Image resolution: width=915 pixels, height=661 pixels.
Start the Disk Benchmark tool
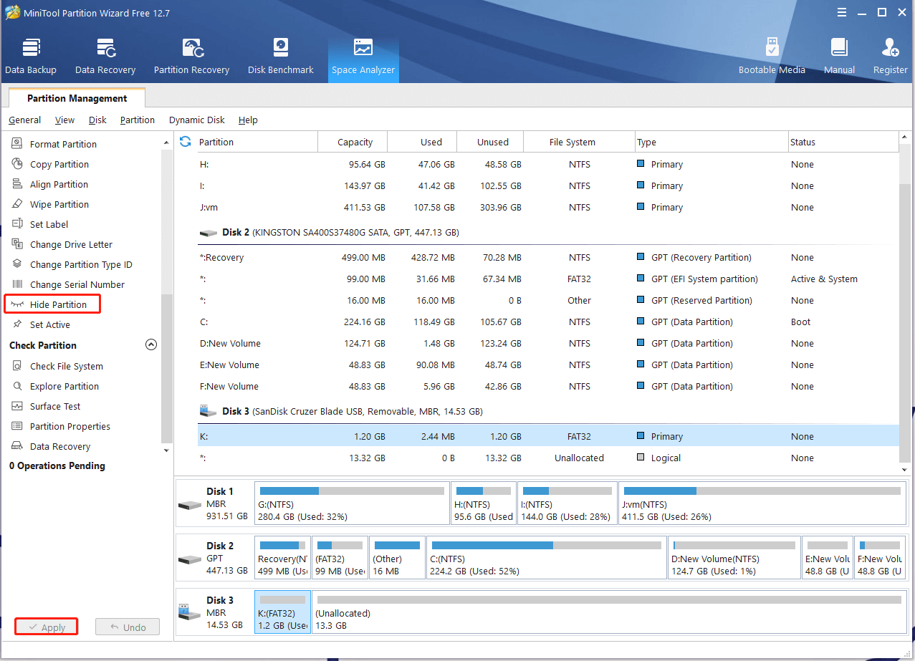coord(281,57)
